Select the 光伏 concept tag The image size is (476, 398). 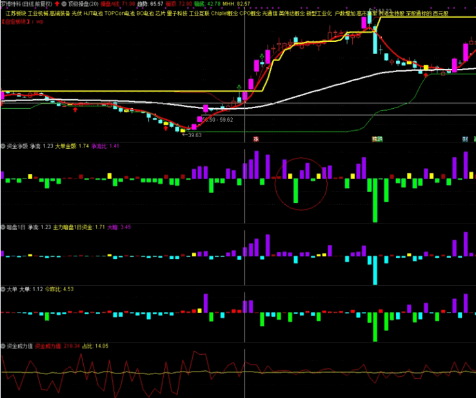pos(77,14)
